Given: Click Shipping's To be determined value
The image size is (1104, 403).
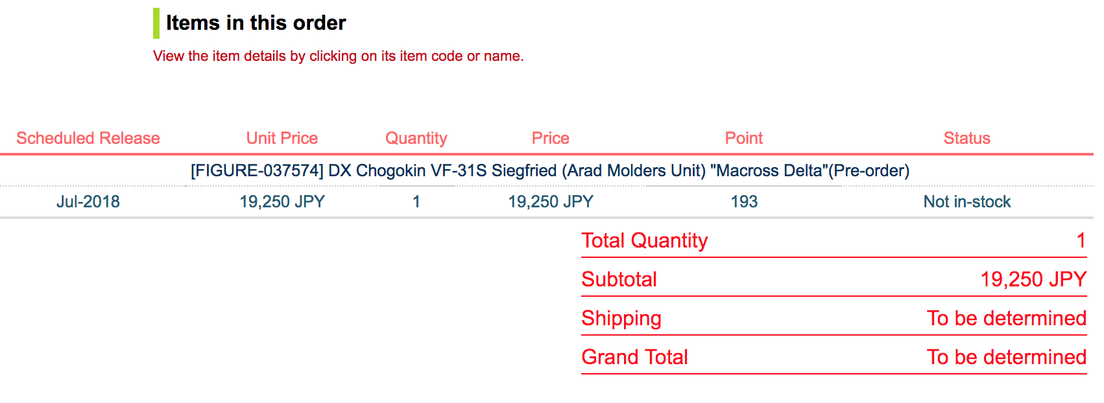Looking at the screenshot, I should pos(1007,318).
